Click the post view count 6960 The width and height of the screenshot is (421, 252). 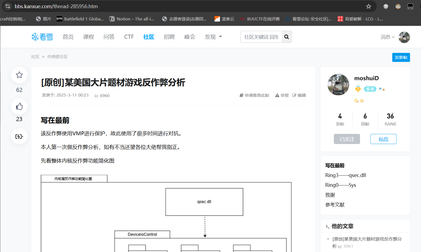pos(102,96)
